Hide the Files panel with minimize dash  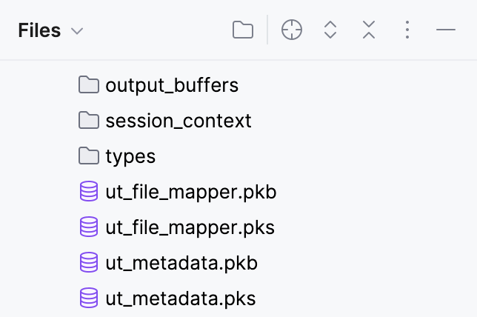(x=446, y=30)
